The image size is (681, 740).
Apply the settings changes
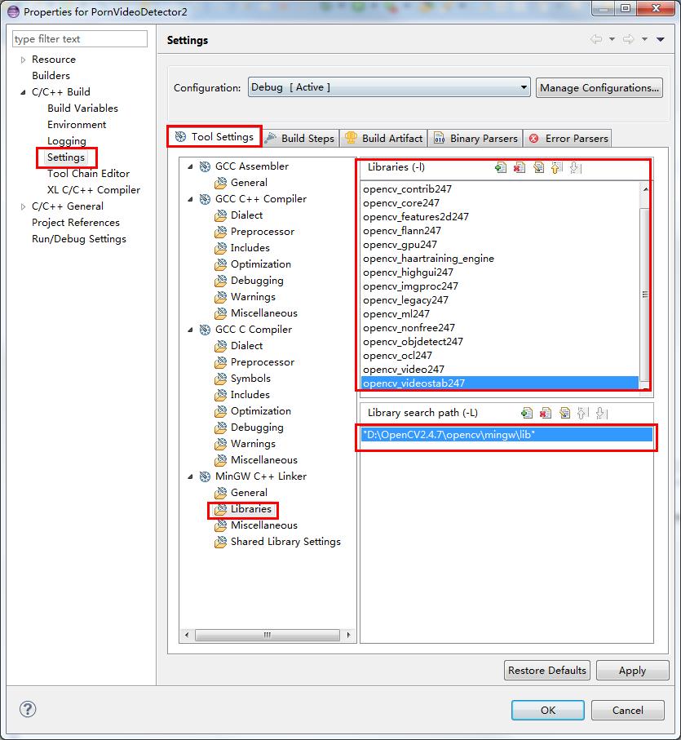click(632, 670)
